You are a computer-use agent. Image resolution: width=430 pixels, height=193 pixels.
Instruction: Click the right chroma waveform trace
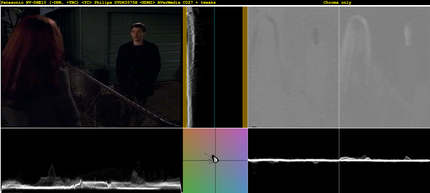coord(384,160)
